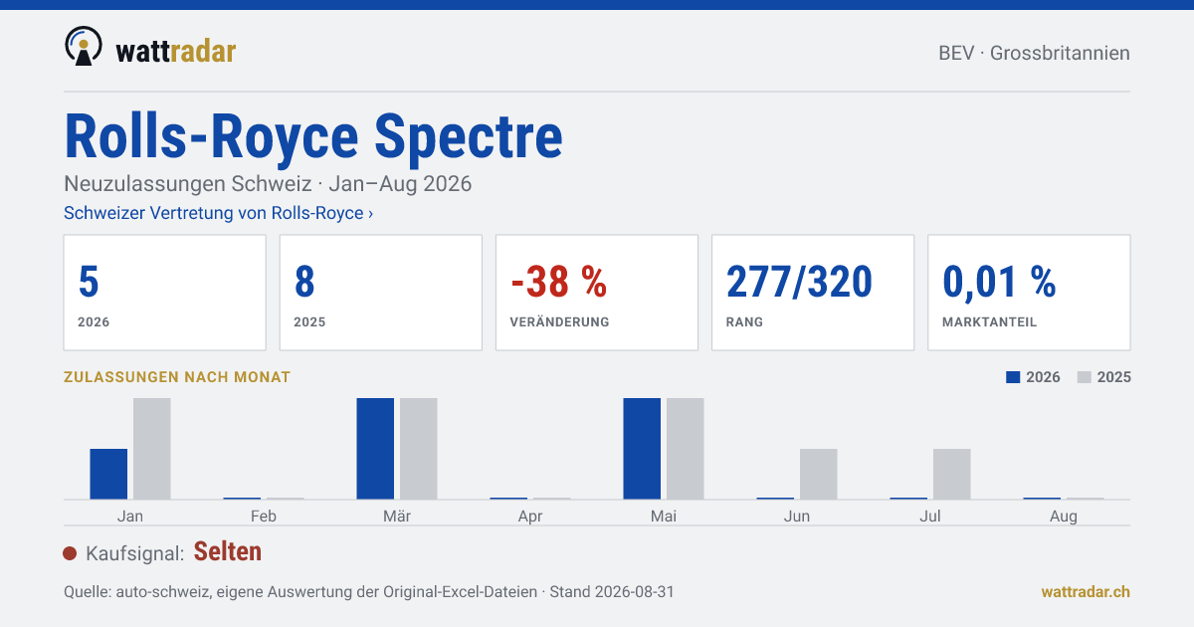The image size is (1194, 627).
Task: Click the grey 2025 bar for Jul
Action: (x=952, y=474)
